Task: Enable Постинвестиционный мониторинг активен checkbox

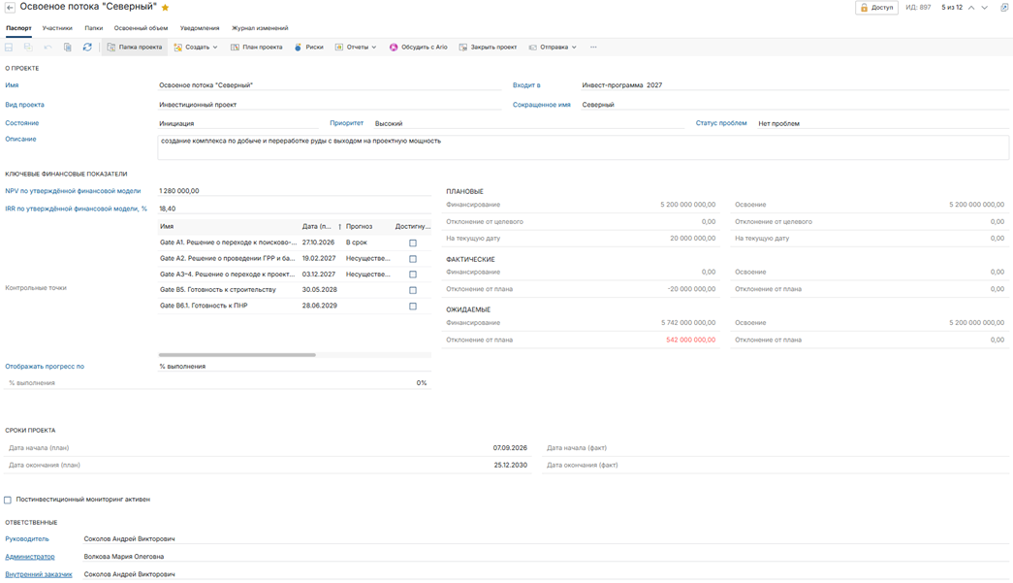Action: (8, 500)
